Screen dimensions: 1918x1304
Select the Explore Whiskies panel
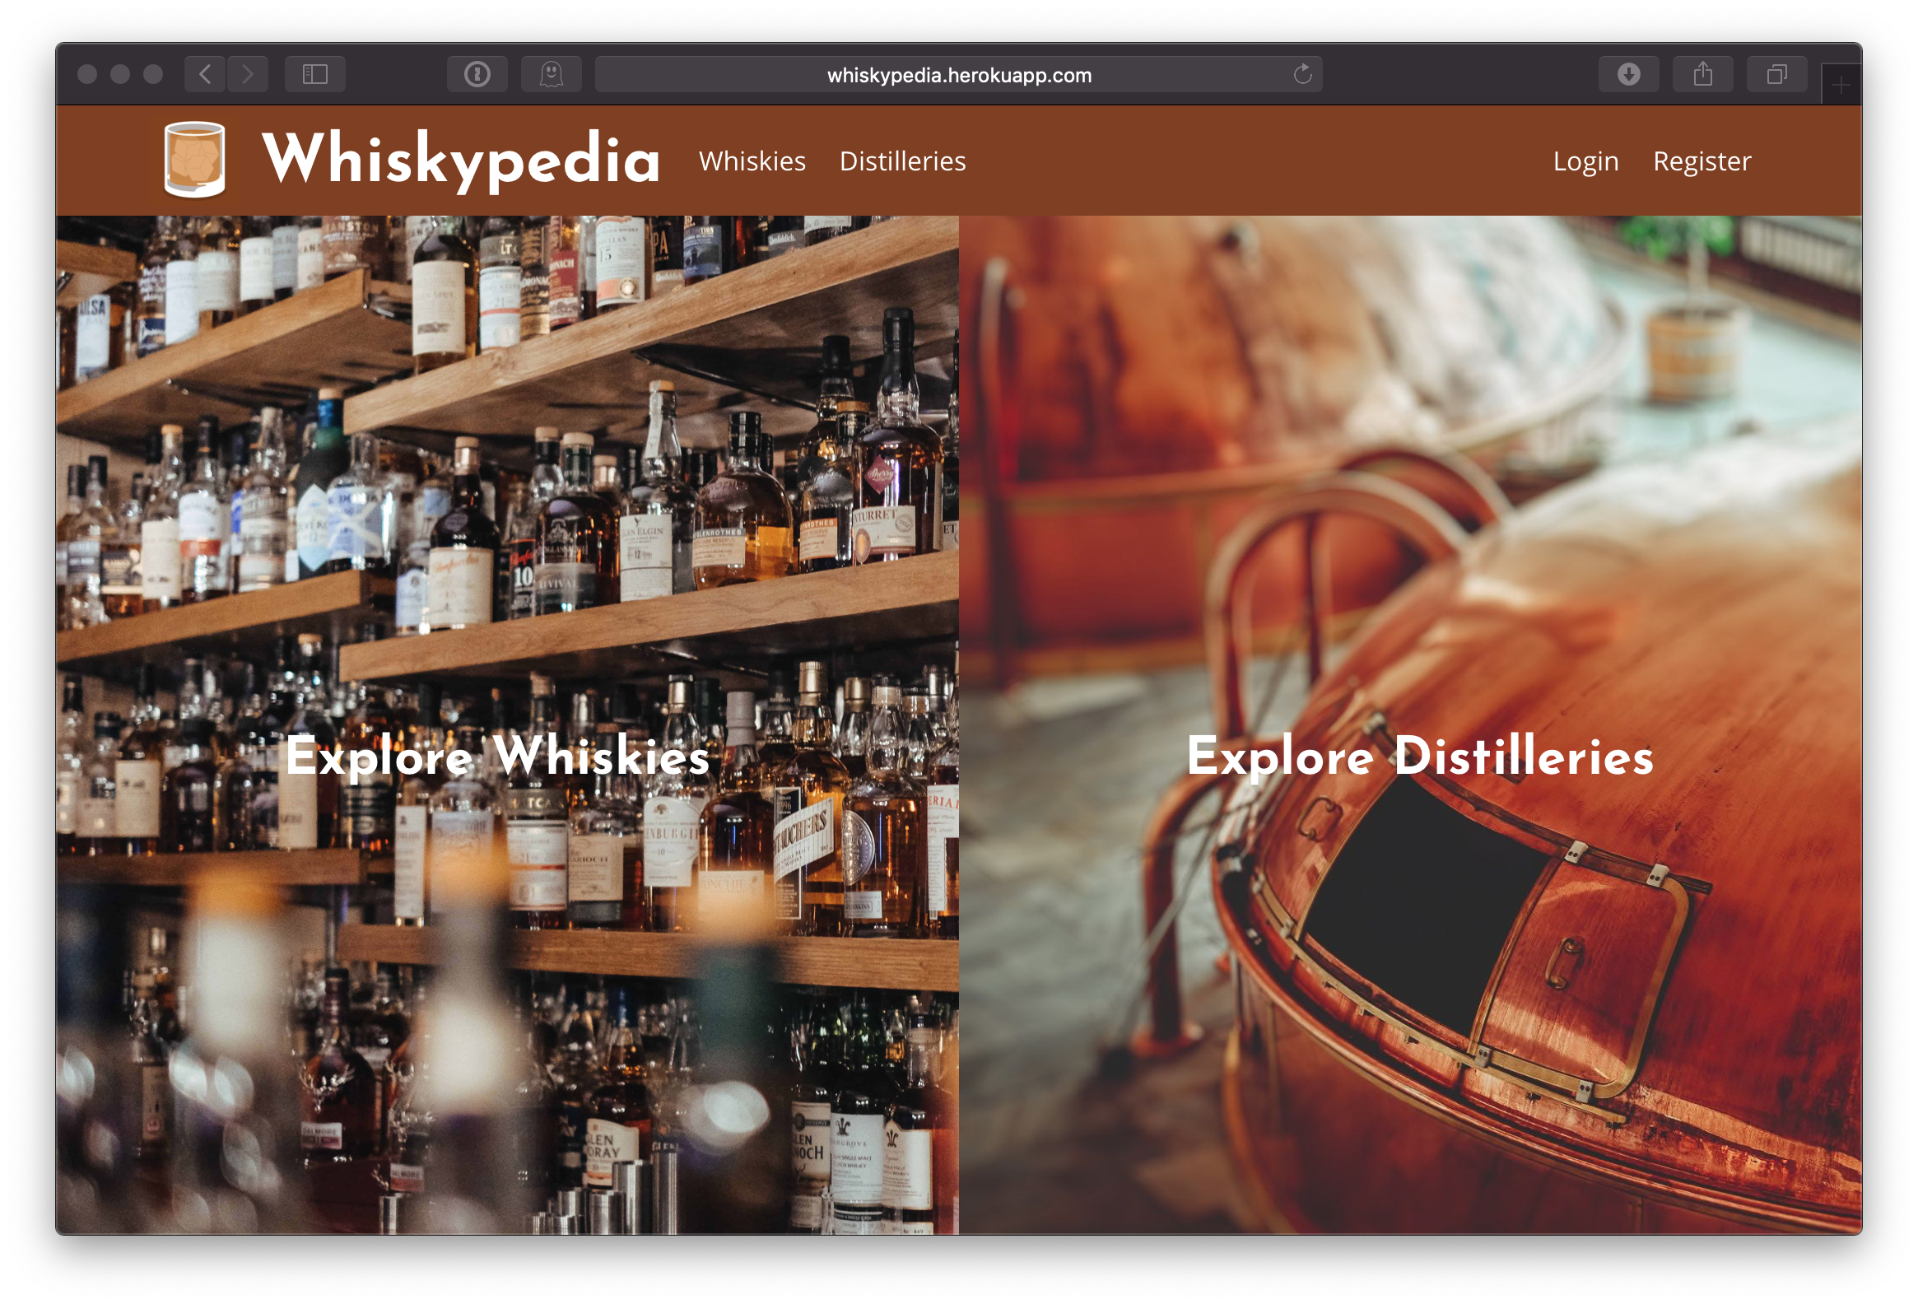498,755
